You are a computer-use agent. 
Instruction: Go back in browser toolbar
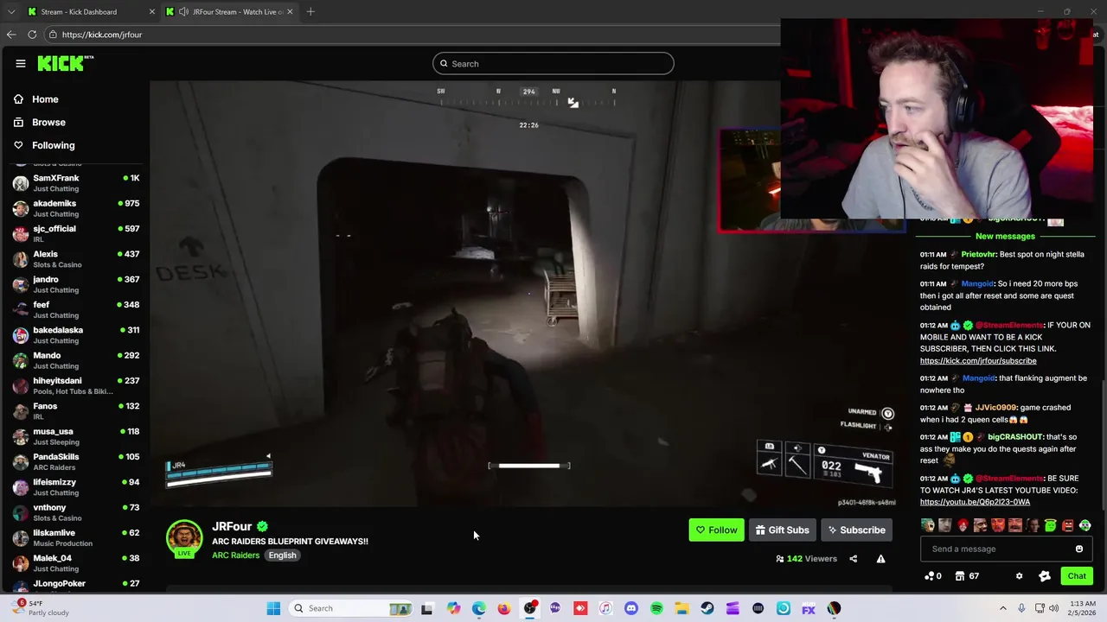(11, 35)
